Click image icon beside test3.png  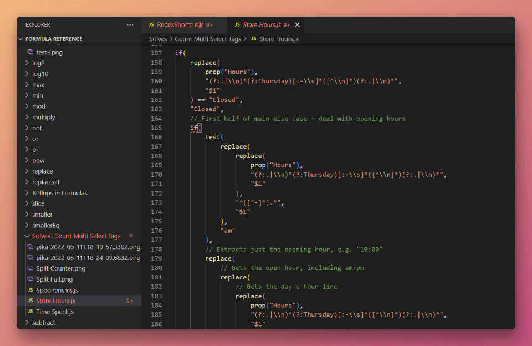point(30,52)
